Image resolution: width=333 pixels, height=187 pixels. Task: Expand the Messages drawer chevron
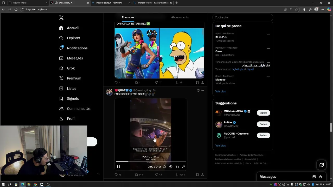tap(320, 177)
